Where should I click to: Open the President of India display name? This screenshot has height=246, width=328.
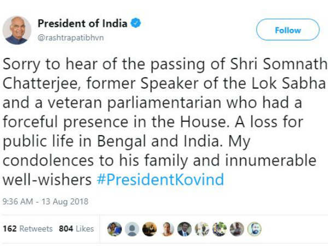(x=82, y=24)
